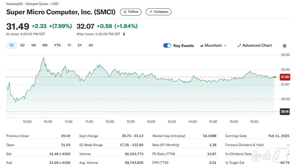
Task: Click the chart's end point dot
Action: (275, 77)
